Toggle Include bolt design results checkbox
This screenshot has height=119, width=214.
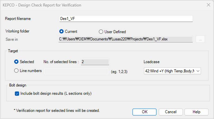pyautogui.click(x=17, y=94)
